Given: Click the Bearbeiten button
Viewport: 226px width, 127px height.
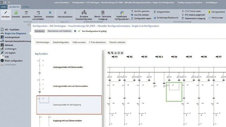Looking at the screenshot, I should pos(40,31).
